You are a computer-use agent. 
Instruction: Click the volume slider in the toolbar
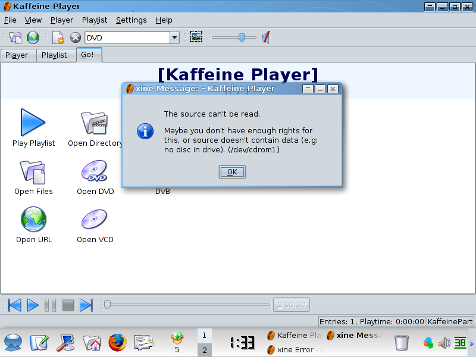[x=241, y=37]
